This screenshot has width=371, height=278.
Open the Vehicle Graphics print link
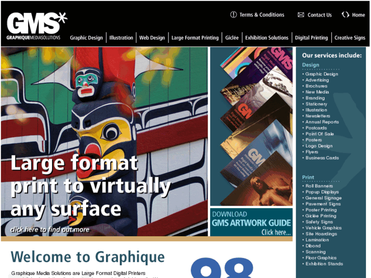pos(324,228)
